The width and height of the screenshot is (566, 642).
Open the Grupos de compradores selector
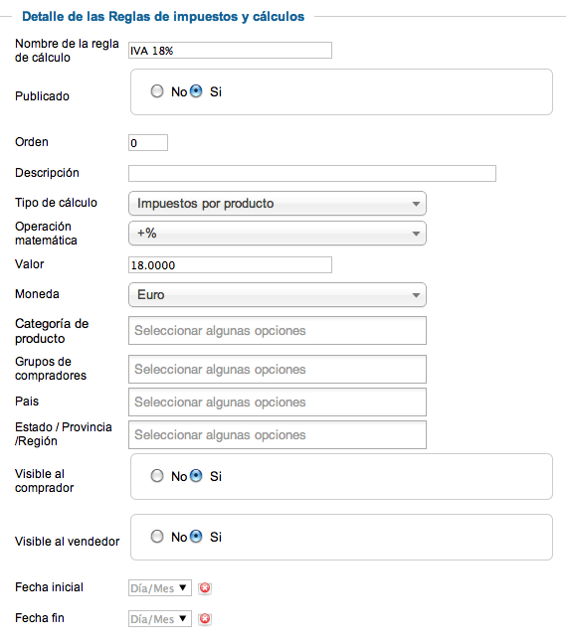coord(278,370)
